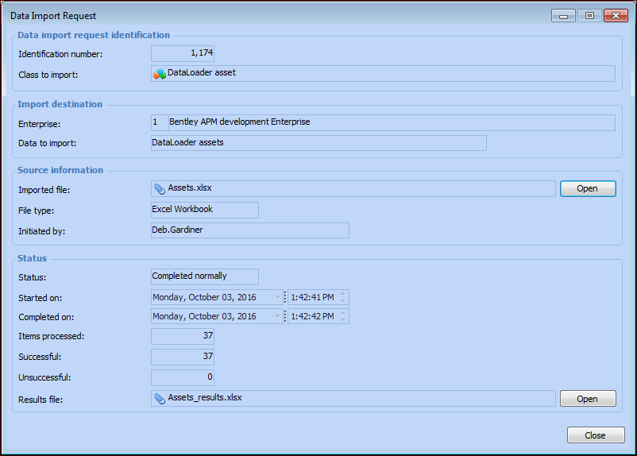Screen dimensions: 637x456
Task: Click the paperclip icon beside Assets_results.xlsx
Action: 160,398
